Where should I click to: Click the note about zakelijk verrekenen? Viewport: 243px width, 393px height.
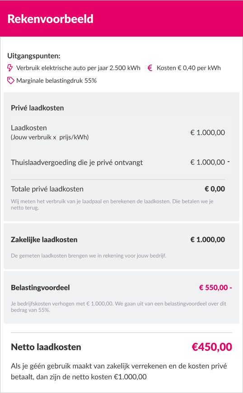pyautogui.click(x=119, y=371)
